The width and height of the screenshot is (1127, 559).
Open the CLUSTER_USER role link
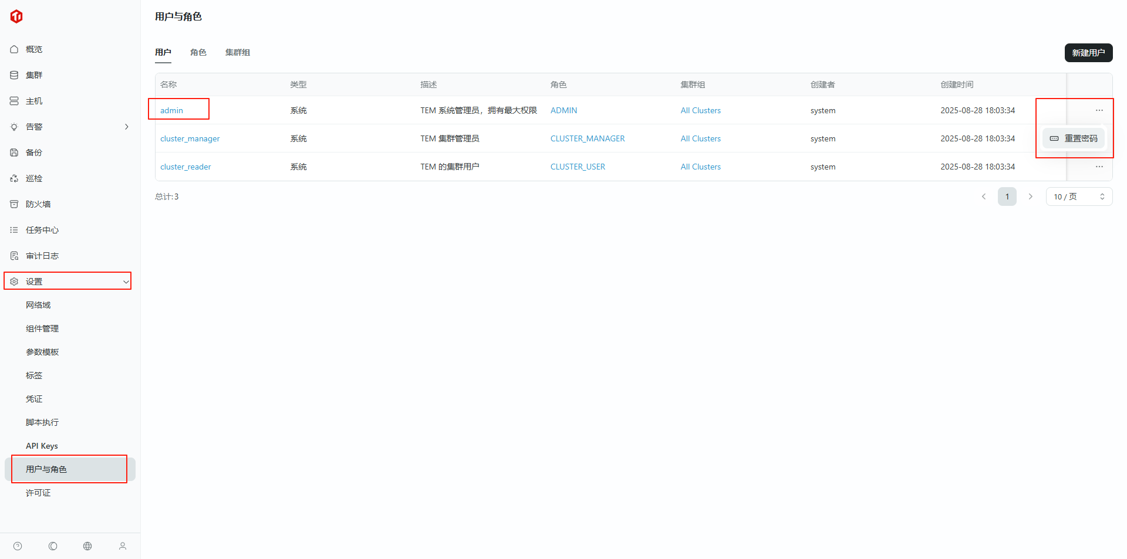pos(578,167)
